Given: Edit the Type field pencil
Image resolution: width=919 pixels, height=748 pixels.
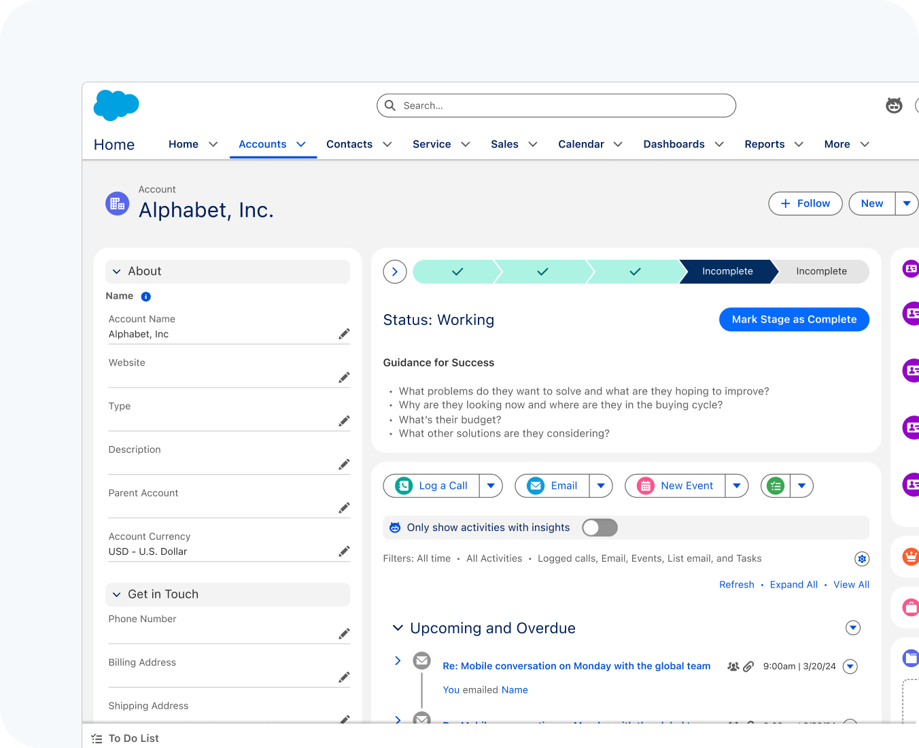Looking at the screenshot, I should coord(344,421).
